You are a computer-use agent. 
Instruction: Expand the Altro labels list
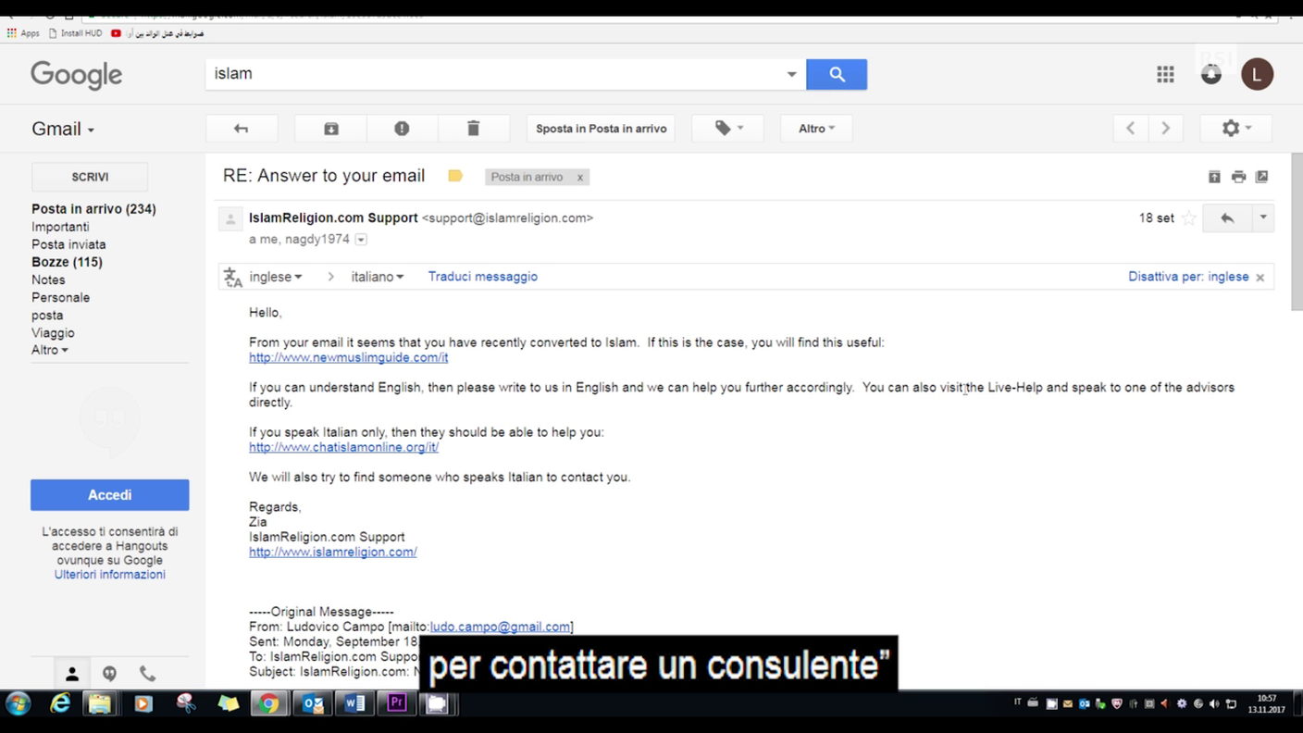[50, 350]
